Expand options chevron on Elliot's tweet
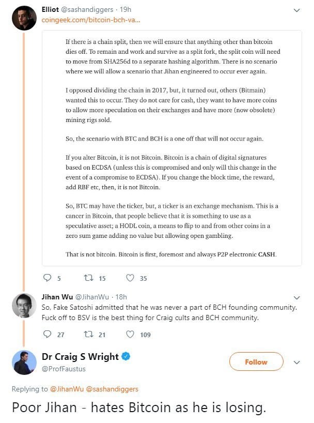Viewport: 314px width, 423px height. pos(297,10)
